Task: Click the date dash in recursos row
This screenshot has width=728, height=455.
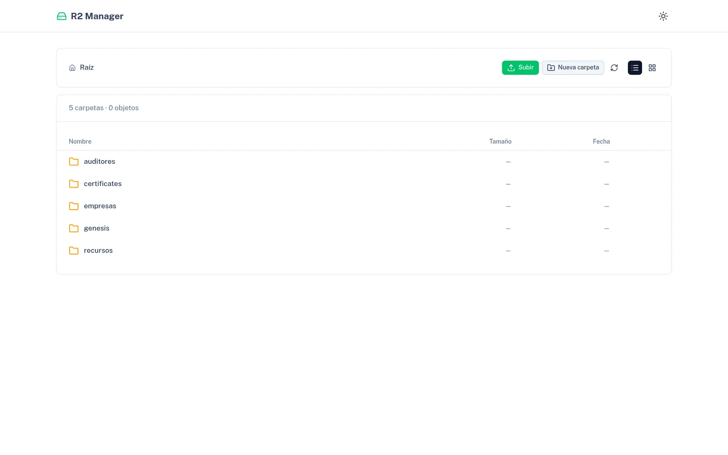Action: pyautogui.click(x=607, y=251)
